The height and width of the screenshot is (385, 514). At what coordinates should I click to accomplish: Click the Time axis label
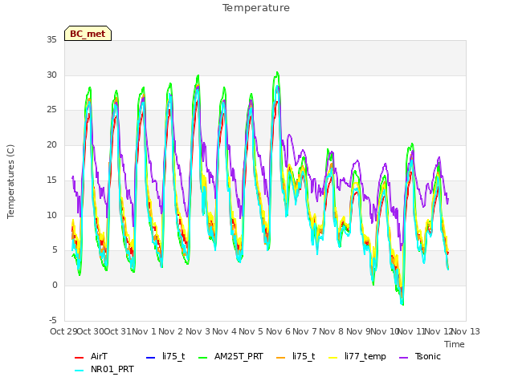(455, 344)
